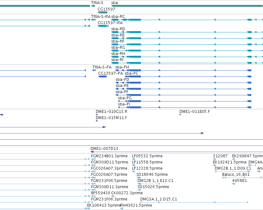Click the DME1-007D13 clone arrowhead
This screenshot has height=210, width=263.
tap(92, 152)
